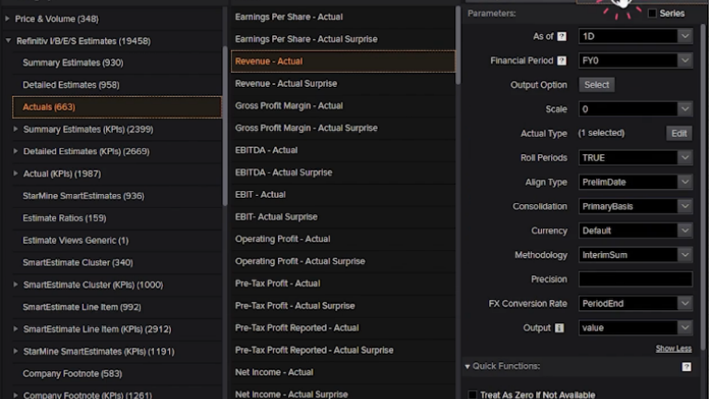Click the Edit button for Actual Type

point(679,133)
